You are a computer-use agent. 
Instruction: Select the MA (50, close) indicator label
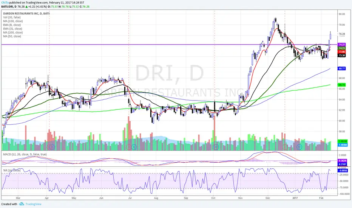[x=12, y=36]
